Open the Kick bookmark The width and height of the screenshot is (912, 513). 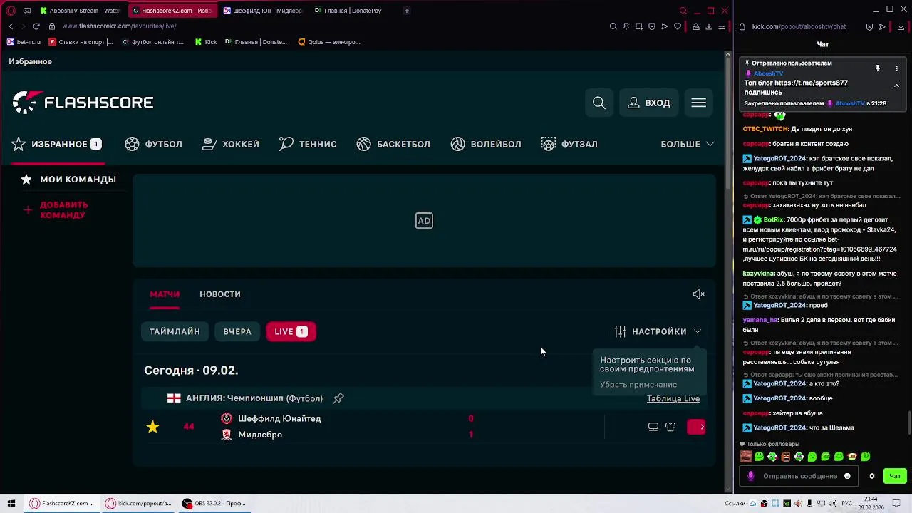point(206,42)
